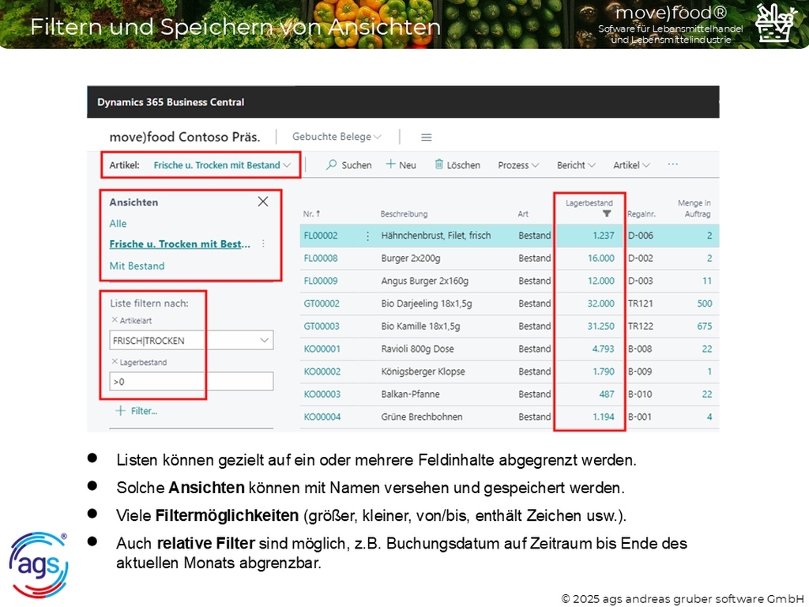The image size is (809, 607).
Task: Click the cell Königsberger Klopse
Action: click(x=423, y=371)
